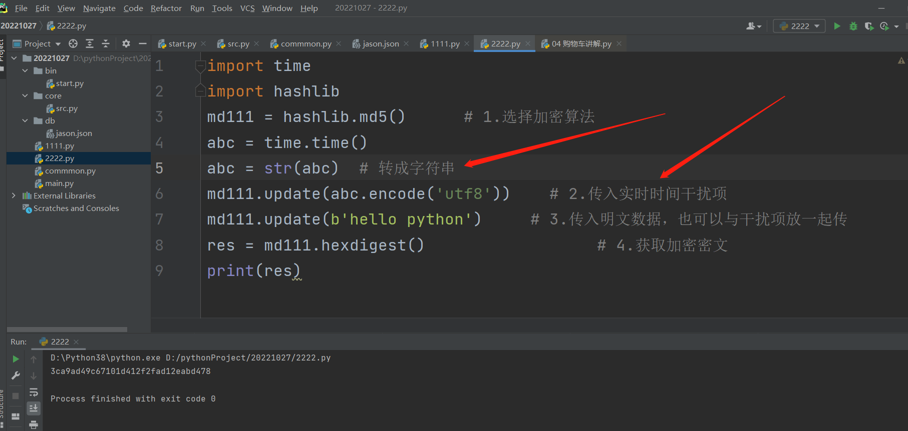Image resolution: width=908 pixels, height=431 pixels.
Task: Expand External Libraries node
Action: [14, 195]
